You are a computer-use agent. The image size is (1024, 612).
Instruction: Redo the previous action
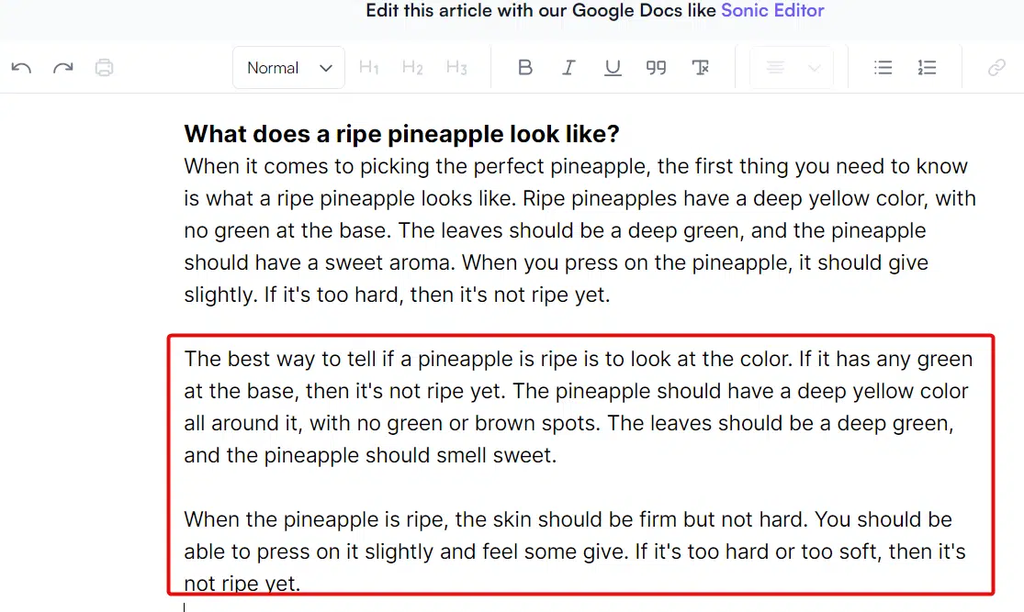(x=62, y=68)
